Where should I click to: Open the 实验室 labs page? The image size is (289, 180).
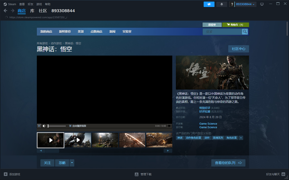tap(127, 31)
